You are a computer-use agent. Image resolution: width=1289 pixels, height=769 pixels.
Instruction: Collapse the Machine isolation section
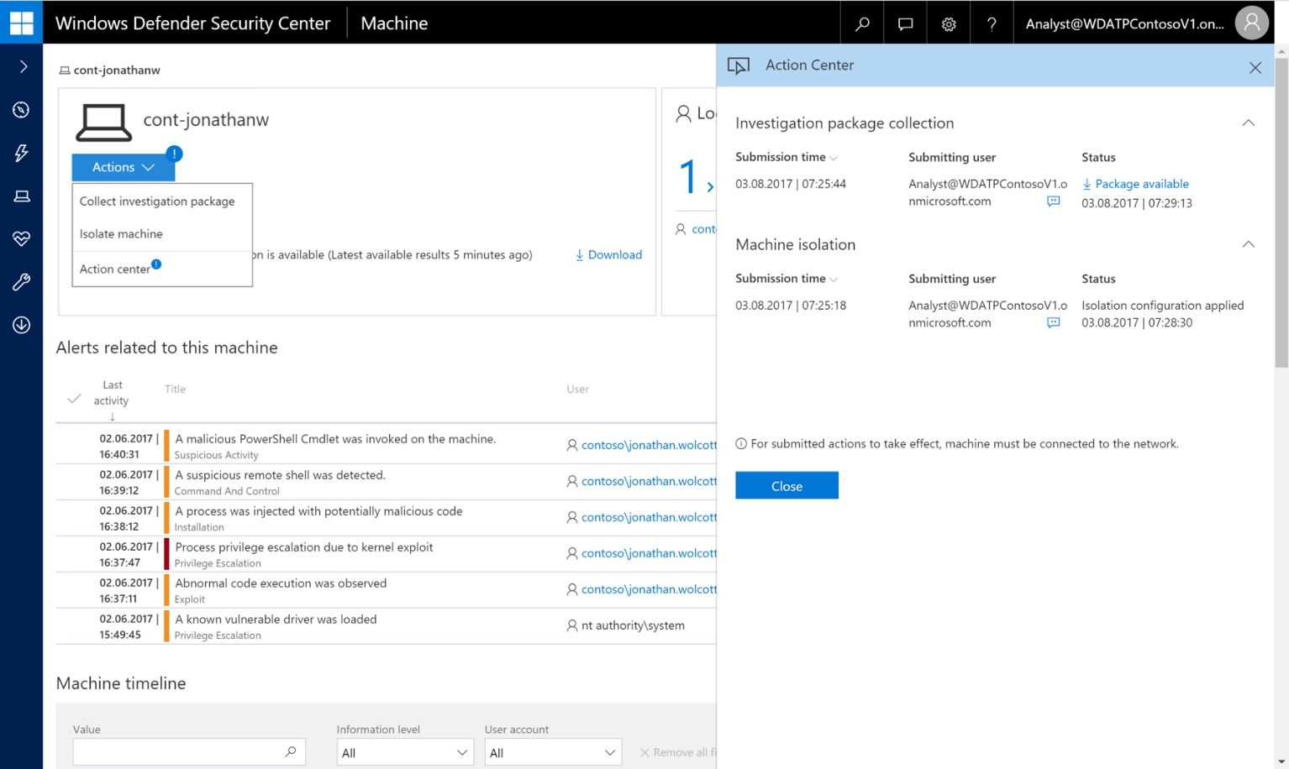(x=1248, y=244)
